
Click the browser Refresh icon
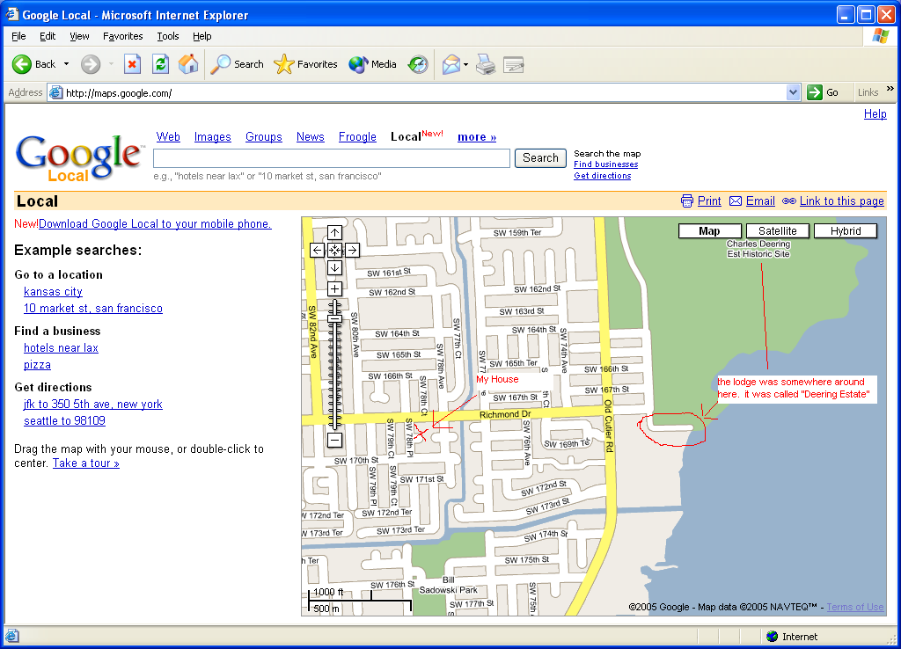(160, 64)
